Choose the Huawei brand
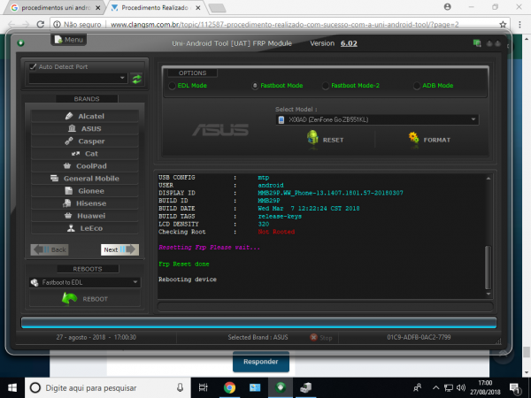 (84, 215)
